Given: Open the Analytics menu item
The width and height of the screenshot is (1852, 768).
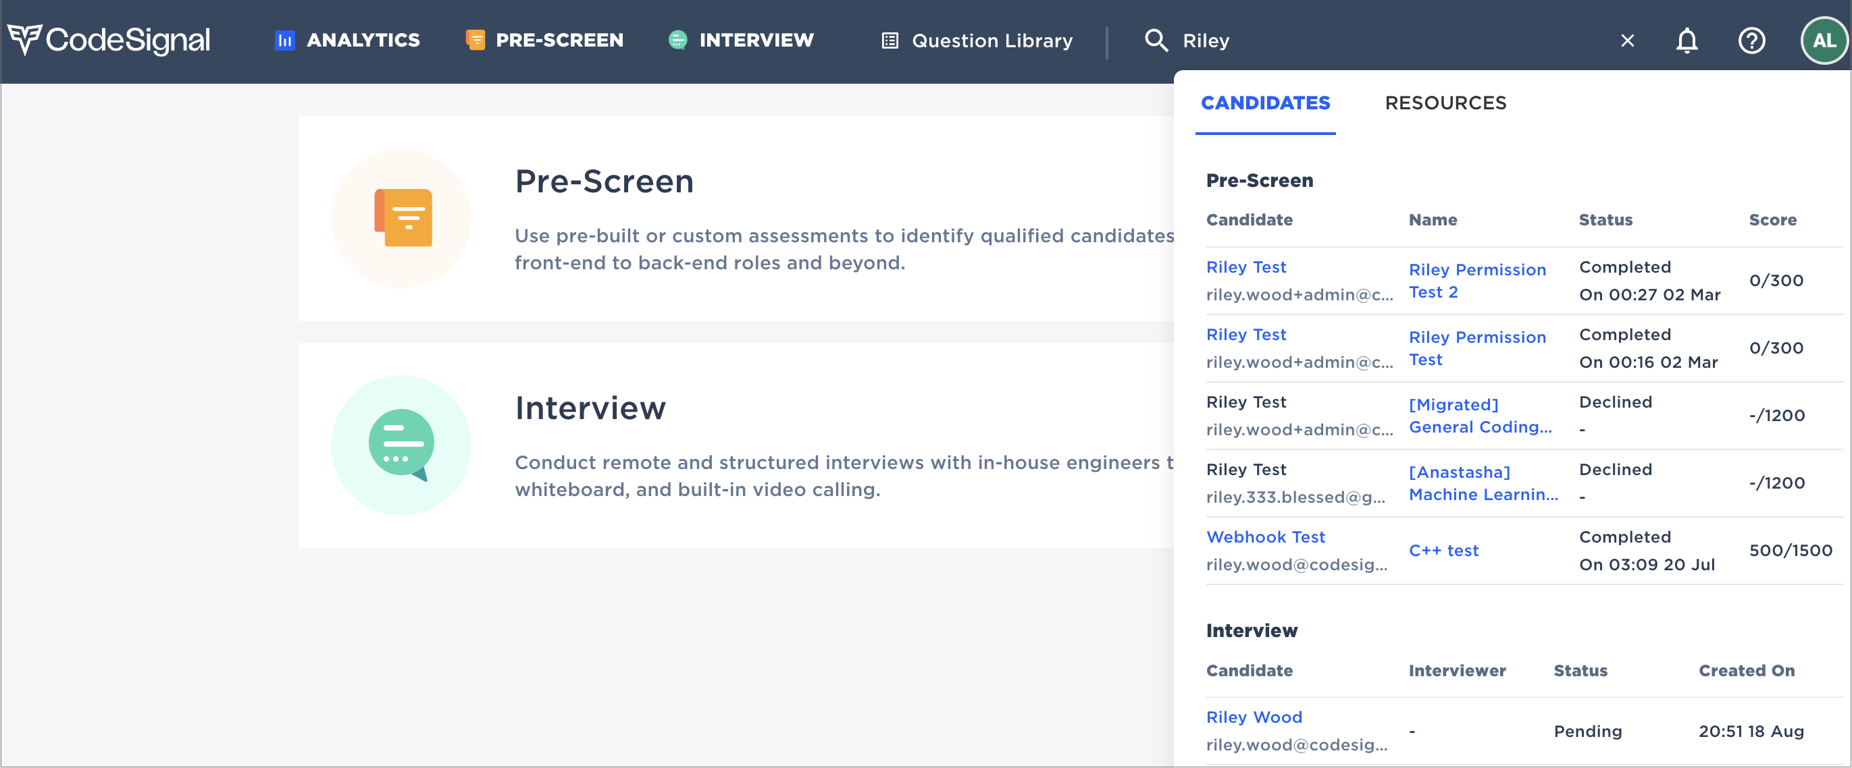Looking at the screenshot, I should 363,40.
